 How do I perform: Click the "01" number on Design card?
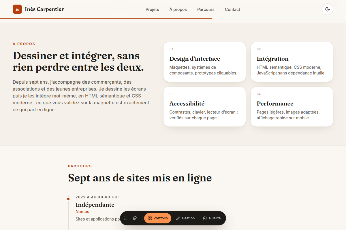point(171,49)
